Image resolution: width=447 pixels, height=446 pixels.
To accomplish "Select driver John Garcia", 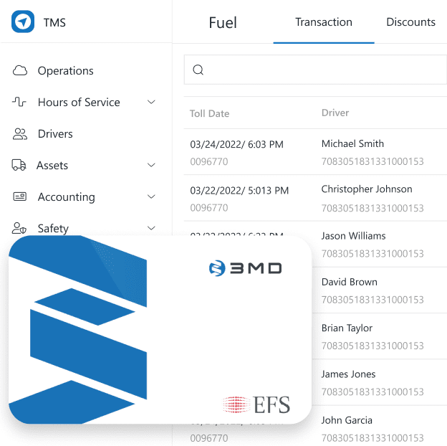I will click(x=347, y=420).
